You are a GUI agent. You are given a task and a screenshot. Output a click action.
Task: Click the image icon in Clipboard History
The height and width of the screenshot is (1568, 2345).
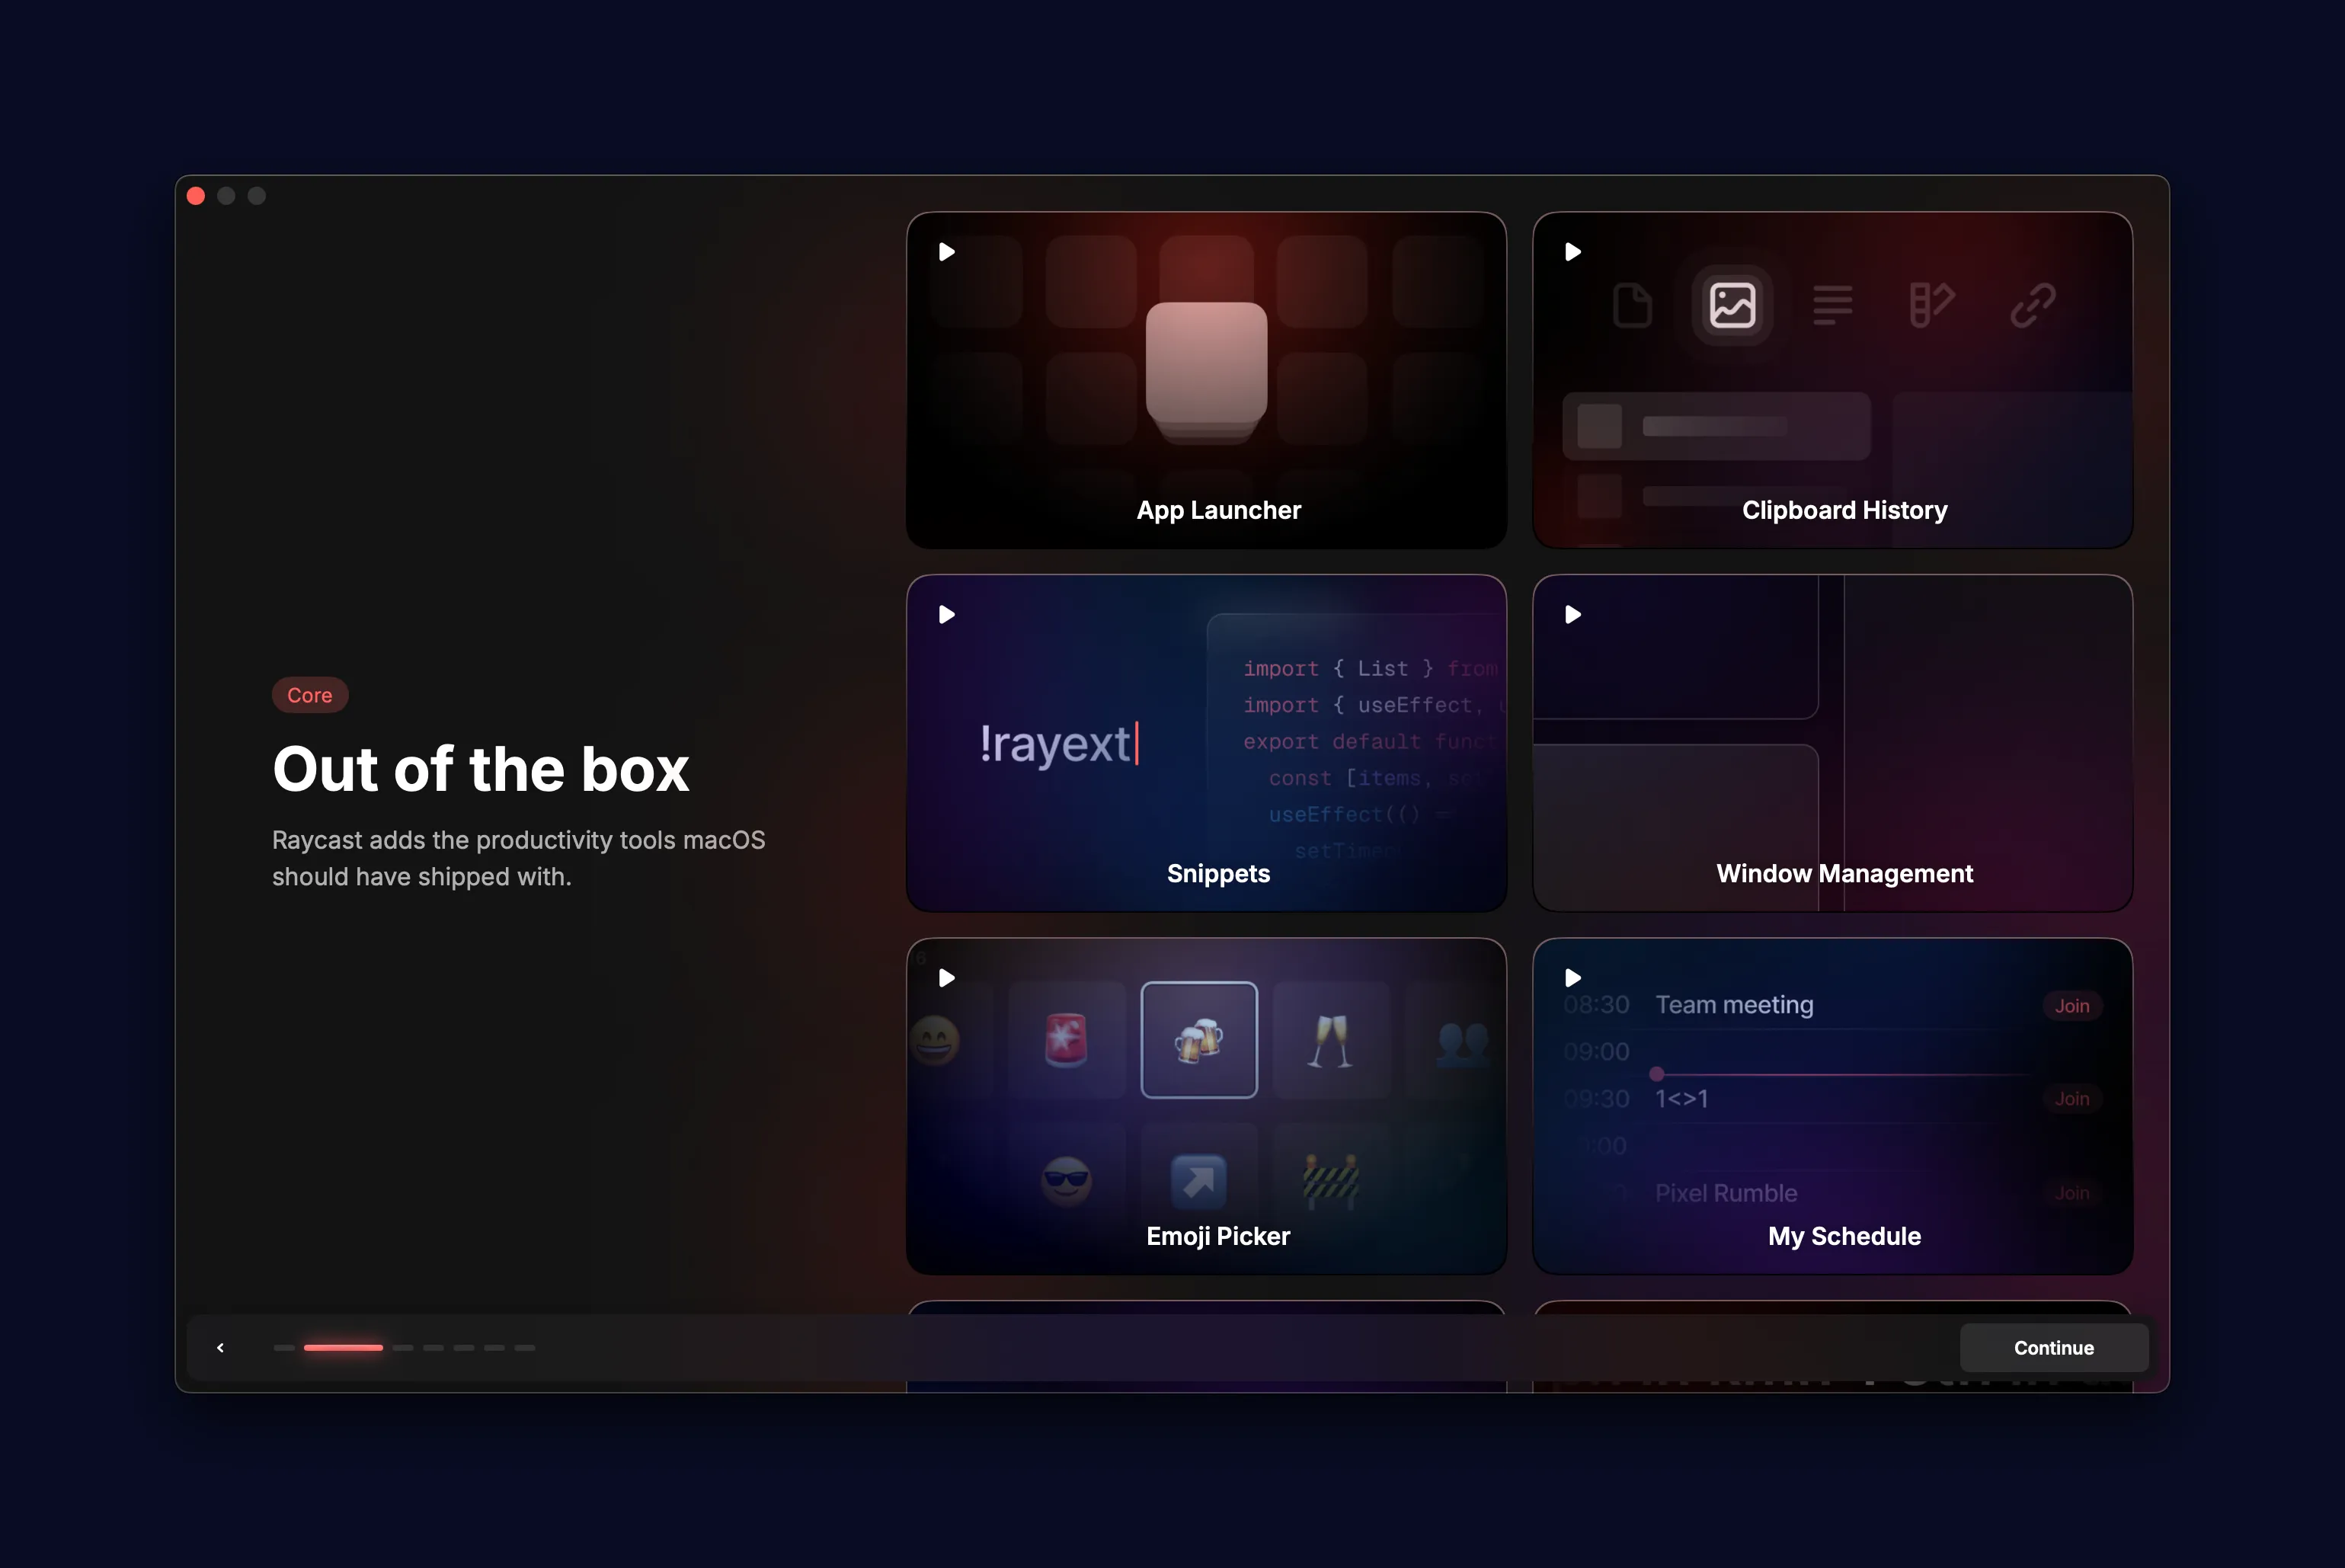[x=1732, y=305]
